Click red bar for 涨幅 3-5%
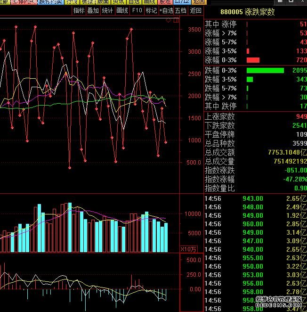Viewport: 307px width, 312px height. point(248,51)
